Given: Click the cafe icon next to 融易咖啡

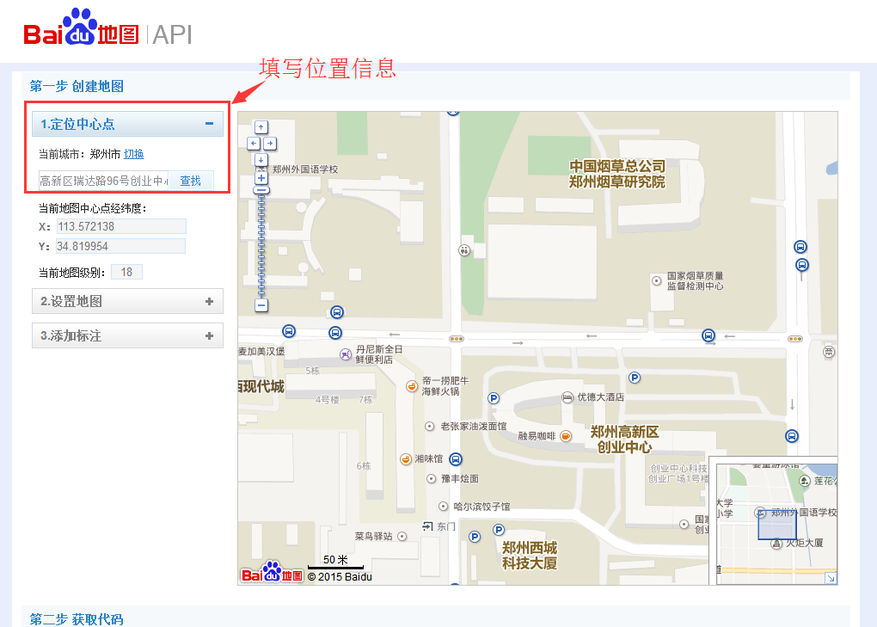Looking at the screenshot, I should pos(566,436).
